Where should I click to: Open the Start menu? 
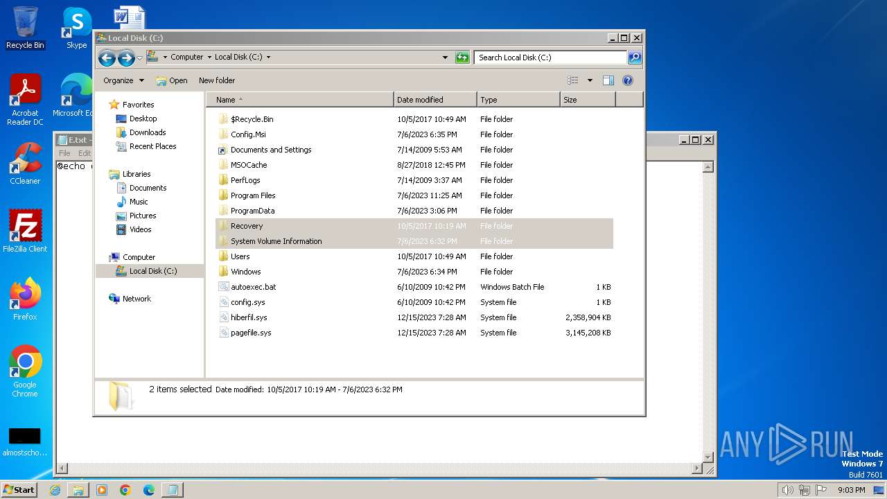19,490
